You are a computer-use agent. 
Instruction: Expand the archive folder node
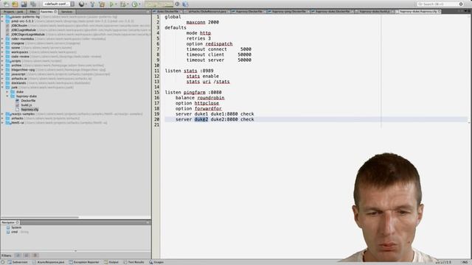pyautogui.click(x=3, y=66)
